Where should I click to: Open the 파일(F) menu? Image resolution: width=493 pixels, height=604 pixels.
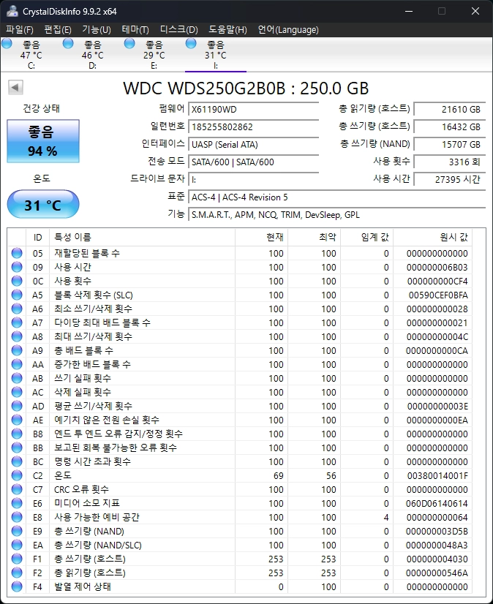[20, 30]
